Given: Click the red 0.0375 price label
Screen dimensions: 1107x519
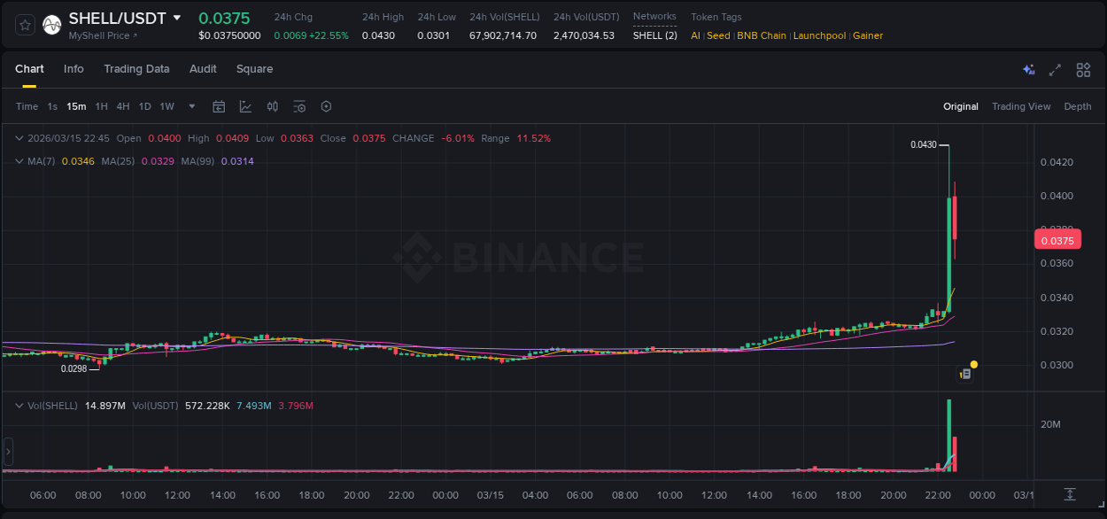Looking at the screenshot, I should pyautogui.click(x=1057, y=240).
